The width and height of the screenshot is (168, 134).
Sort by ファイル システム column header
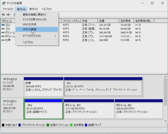point(71,21)
